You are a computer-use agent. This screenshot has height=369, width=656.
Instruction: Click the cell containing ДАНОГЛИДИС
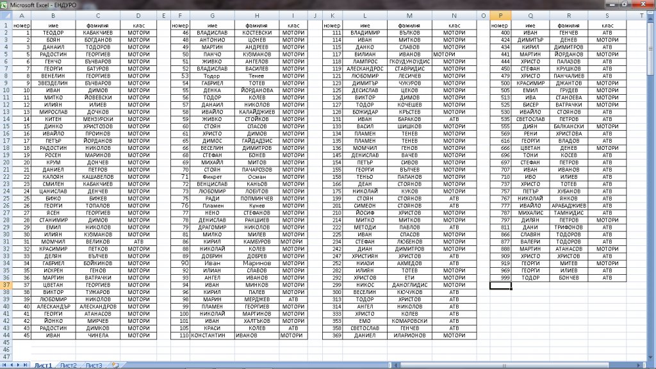point(409,285)
